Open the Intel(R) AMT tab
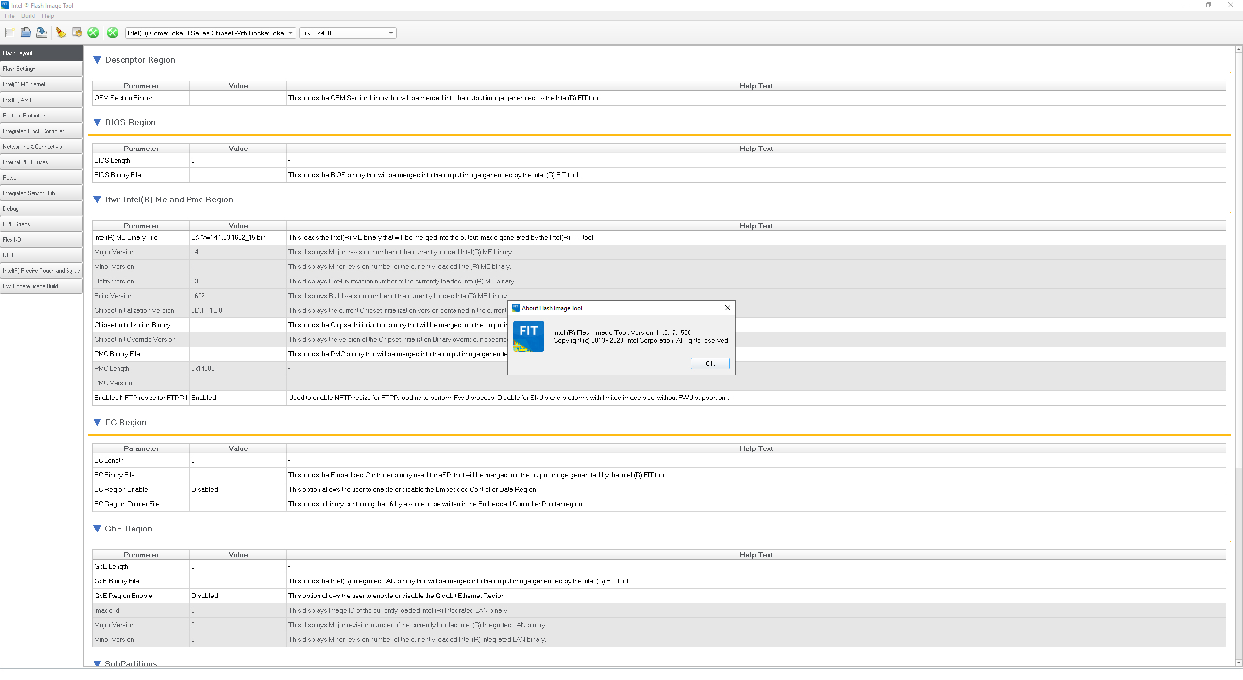The image size is (1243, 680). (41, 100)
